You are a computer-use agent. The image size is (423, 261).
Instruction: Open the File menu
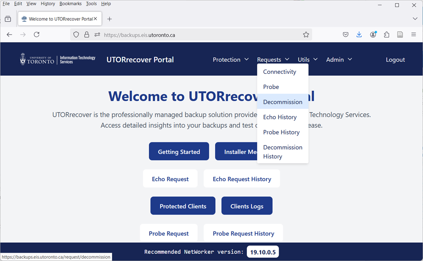[6, 4]
